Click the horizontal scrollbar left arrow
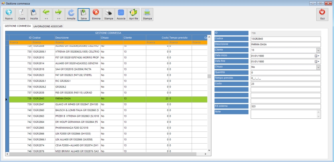This screenshot has width=334, height=162. (x=7, y=154)
